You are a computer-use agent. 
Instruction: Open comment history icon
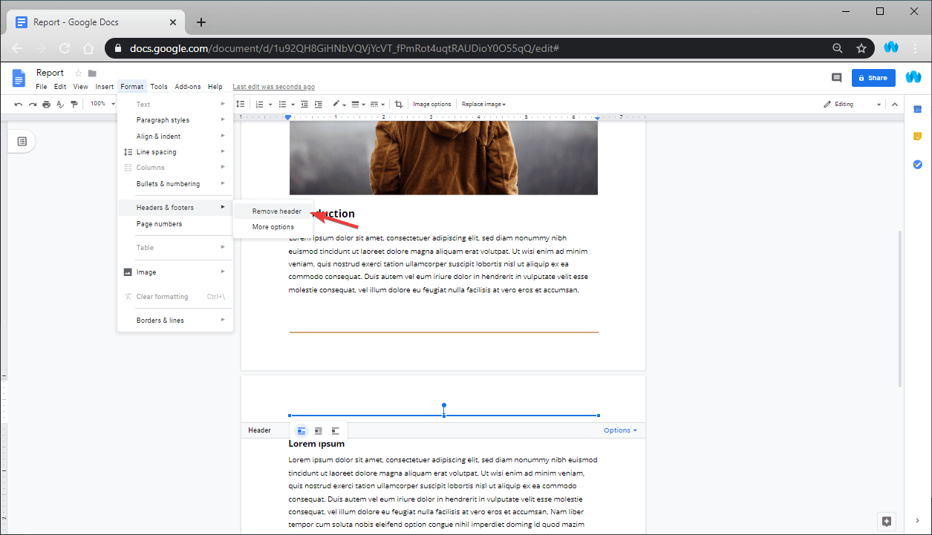(x=836, y=77)
